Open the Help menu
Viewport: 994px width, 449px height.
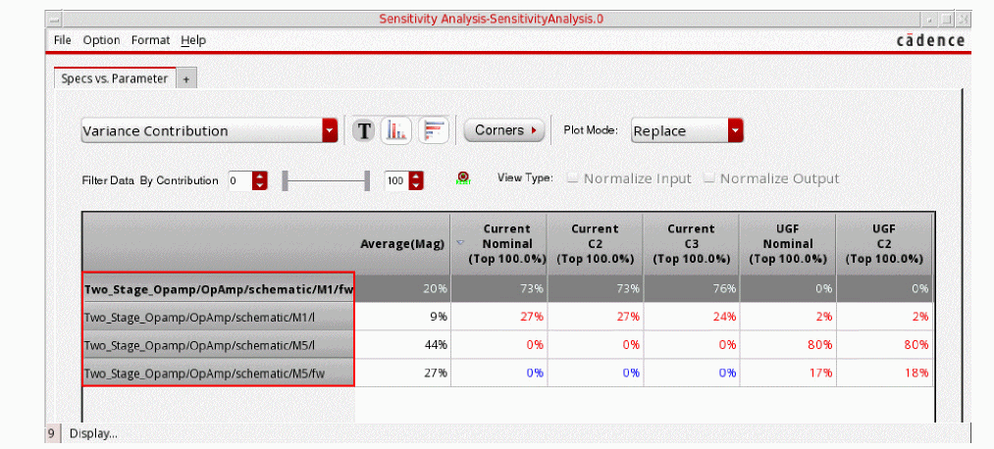pyautogui.click(x=193, y=40)
